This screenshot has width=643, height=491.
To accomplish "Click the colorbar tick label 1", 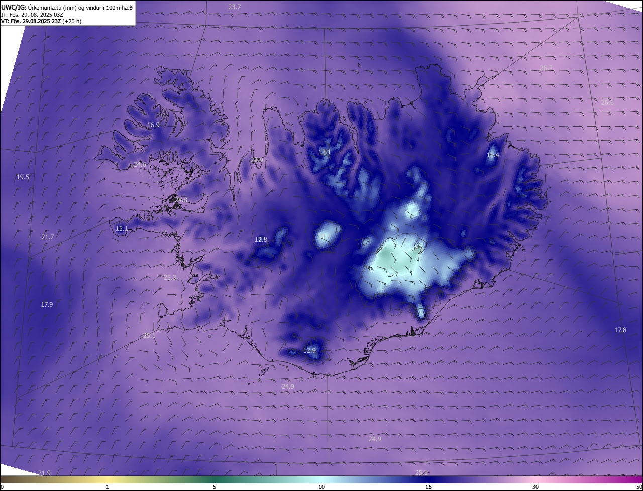I will [108, 487].
